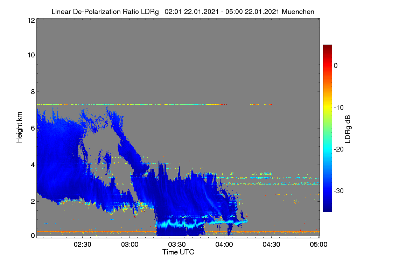Click the 02:30 time axis label
This screenshot has width=420, height=280.
coord(83,245)
